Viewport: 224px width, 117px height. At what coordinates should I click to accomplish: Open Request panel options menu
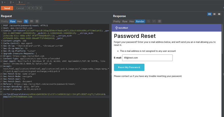[37, 21]
